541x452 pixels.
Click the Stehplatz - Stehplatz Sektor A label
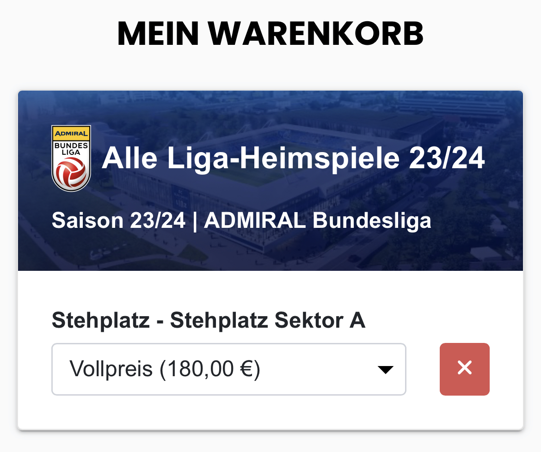tap(209, 320)
